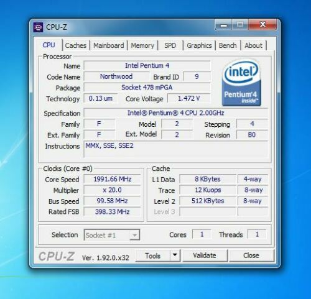The width and height of the screenshot is (311, 299).
Task: Open the Tools dropdown arrow
Action: [175, 255]
